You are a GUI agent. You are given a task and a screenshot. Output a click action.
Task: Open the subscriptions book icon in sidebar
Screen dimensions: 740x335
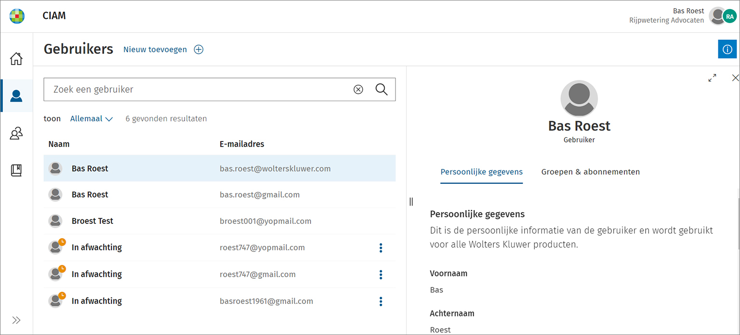16,170
